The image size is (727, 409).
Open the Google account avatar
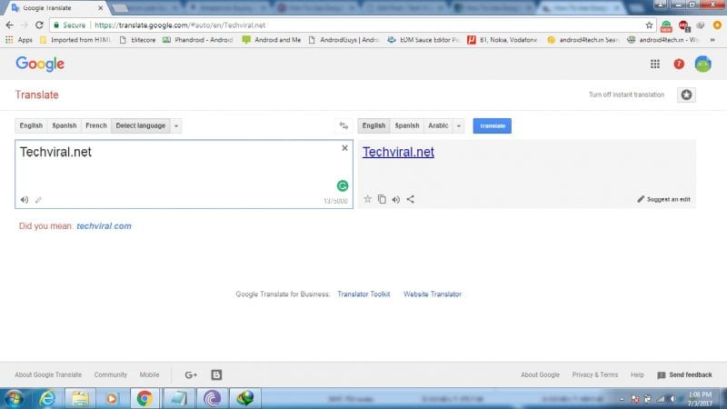[x=702, y=64]
